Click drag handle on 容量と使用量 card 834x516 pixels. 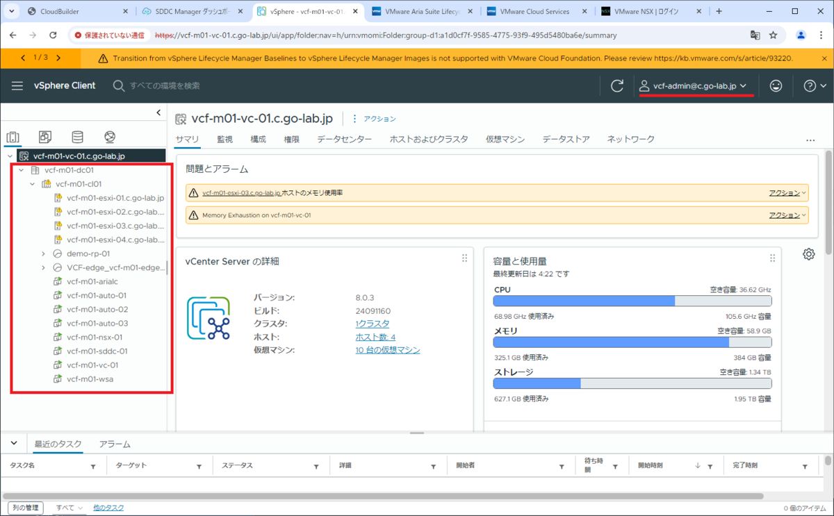tap(773, 258)
